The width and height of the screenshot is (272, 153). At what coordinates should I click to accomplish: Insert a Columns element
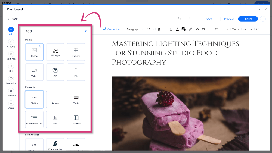76,120
